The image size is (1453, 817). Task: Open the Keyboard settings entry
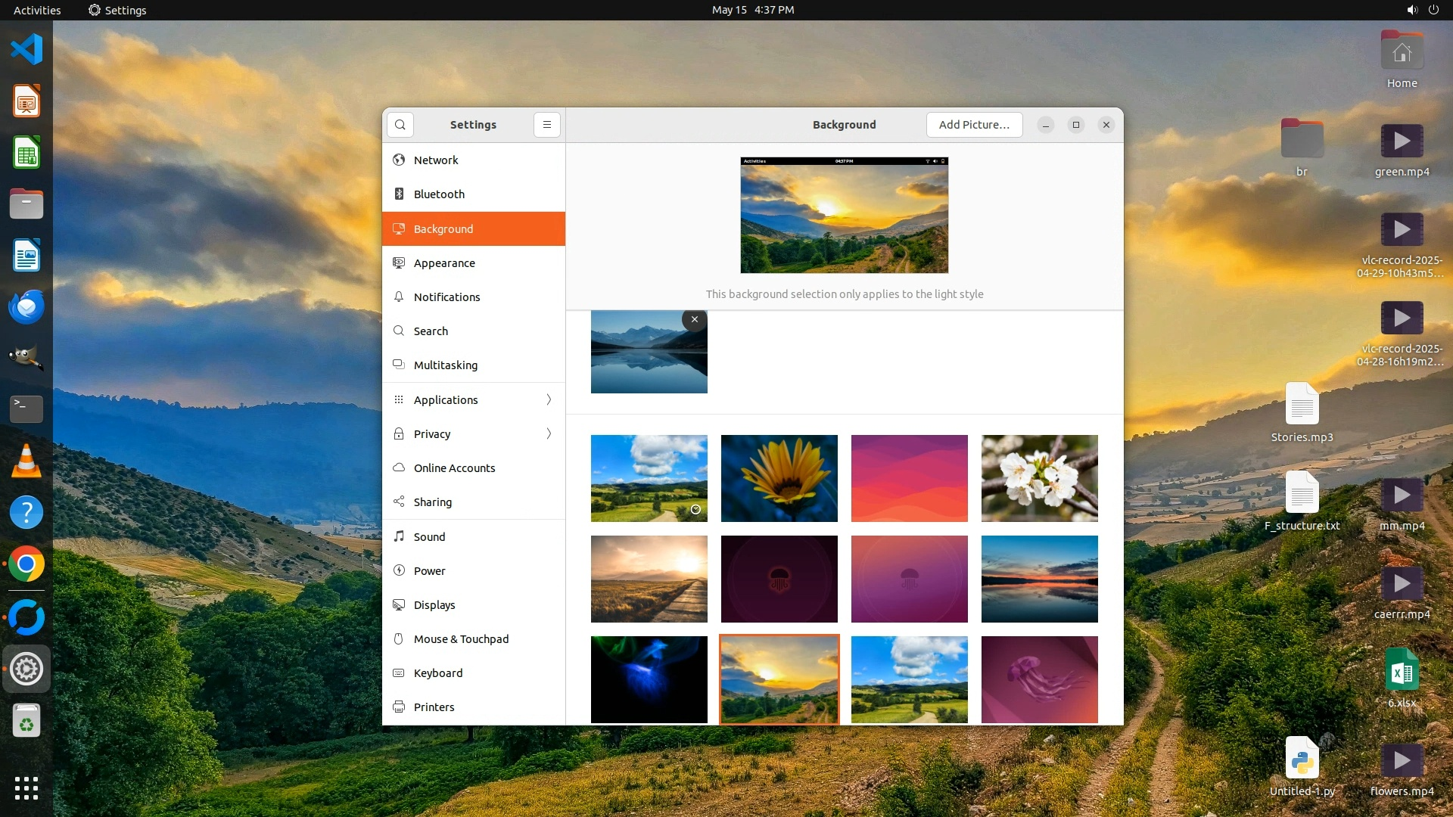437,673
